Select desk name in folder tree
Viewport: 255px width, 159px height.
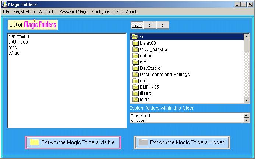point(145,62)
